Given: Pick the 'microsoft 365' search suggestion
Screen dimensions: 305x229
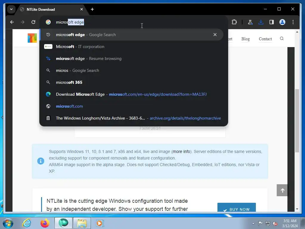Looking at the screenshot, I should [x=131, y=82].
